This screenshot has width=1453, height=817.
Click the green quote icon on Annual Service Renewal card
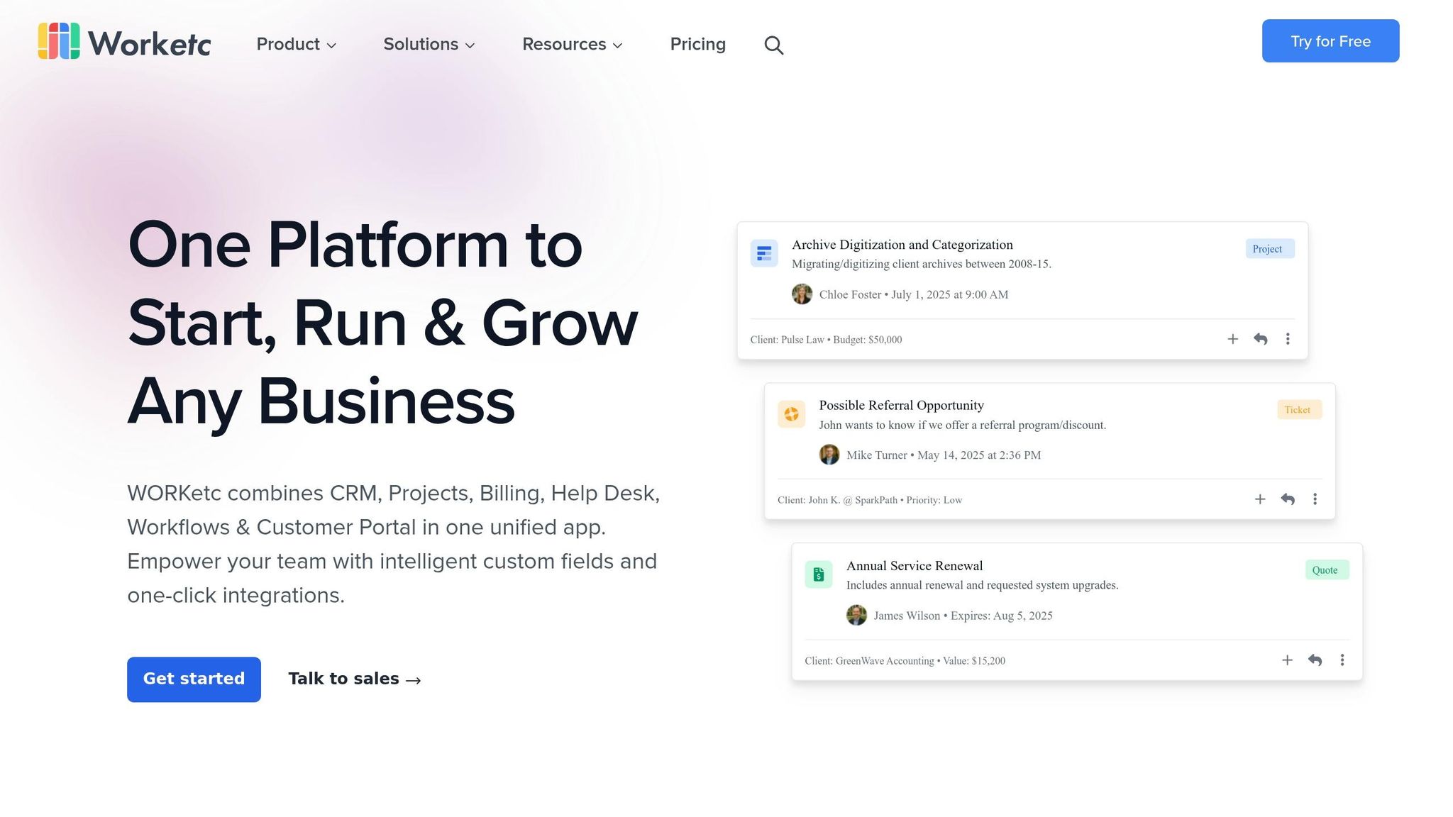point(819,574)
